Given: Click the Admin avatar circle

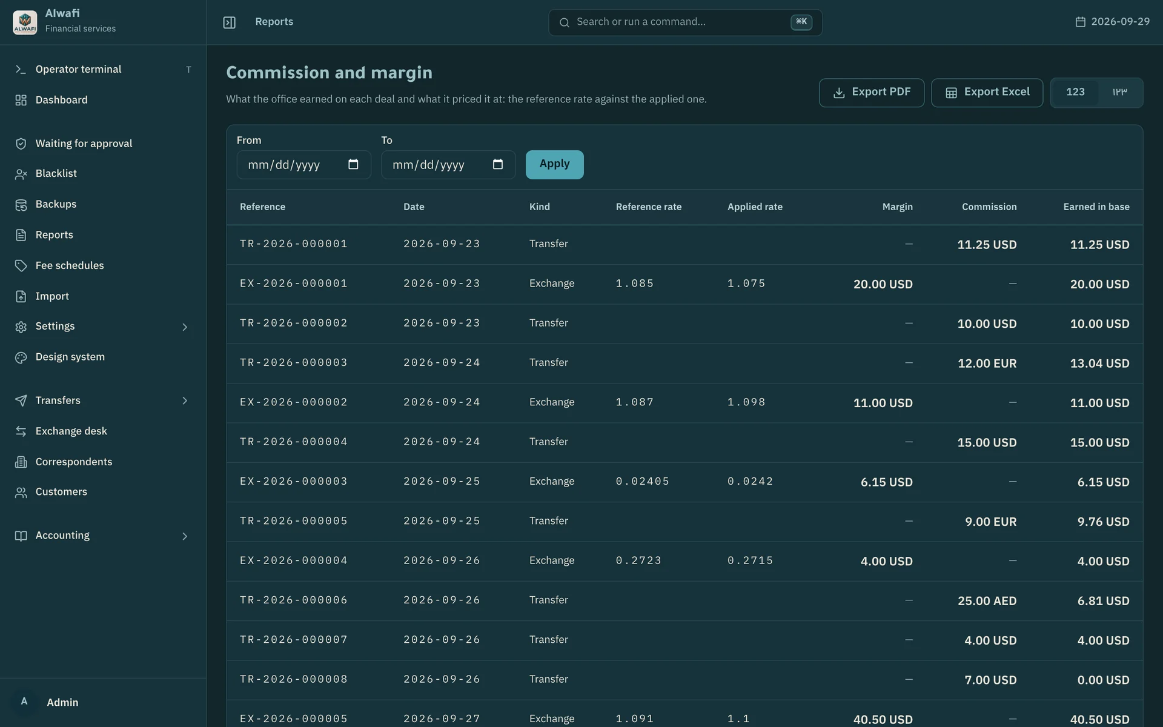Looking at the screenshot, I should click(24, 702).
